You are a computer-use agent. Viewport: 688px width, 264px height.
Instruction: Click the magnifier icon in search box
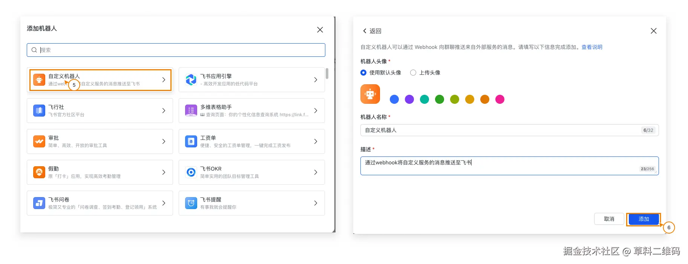pos(34,50)
